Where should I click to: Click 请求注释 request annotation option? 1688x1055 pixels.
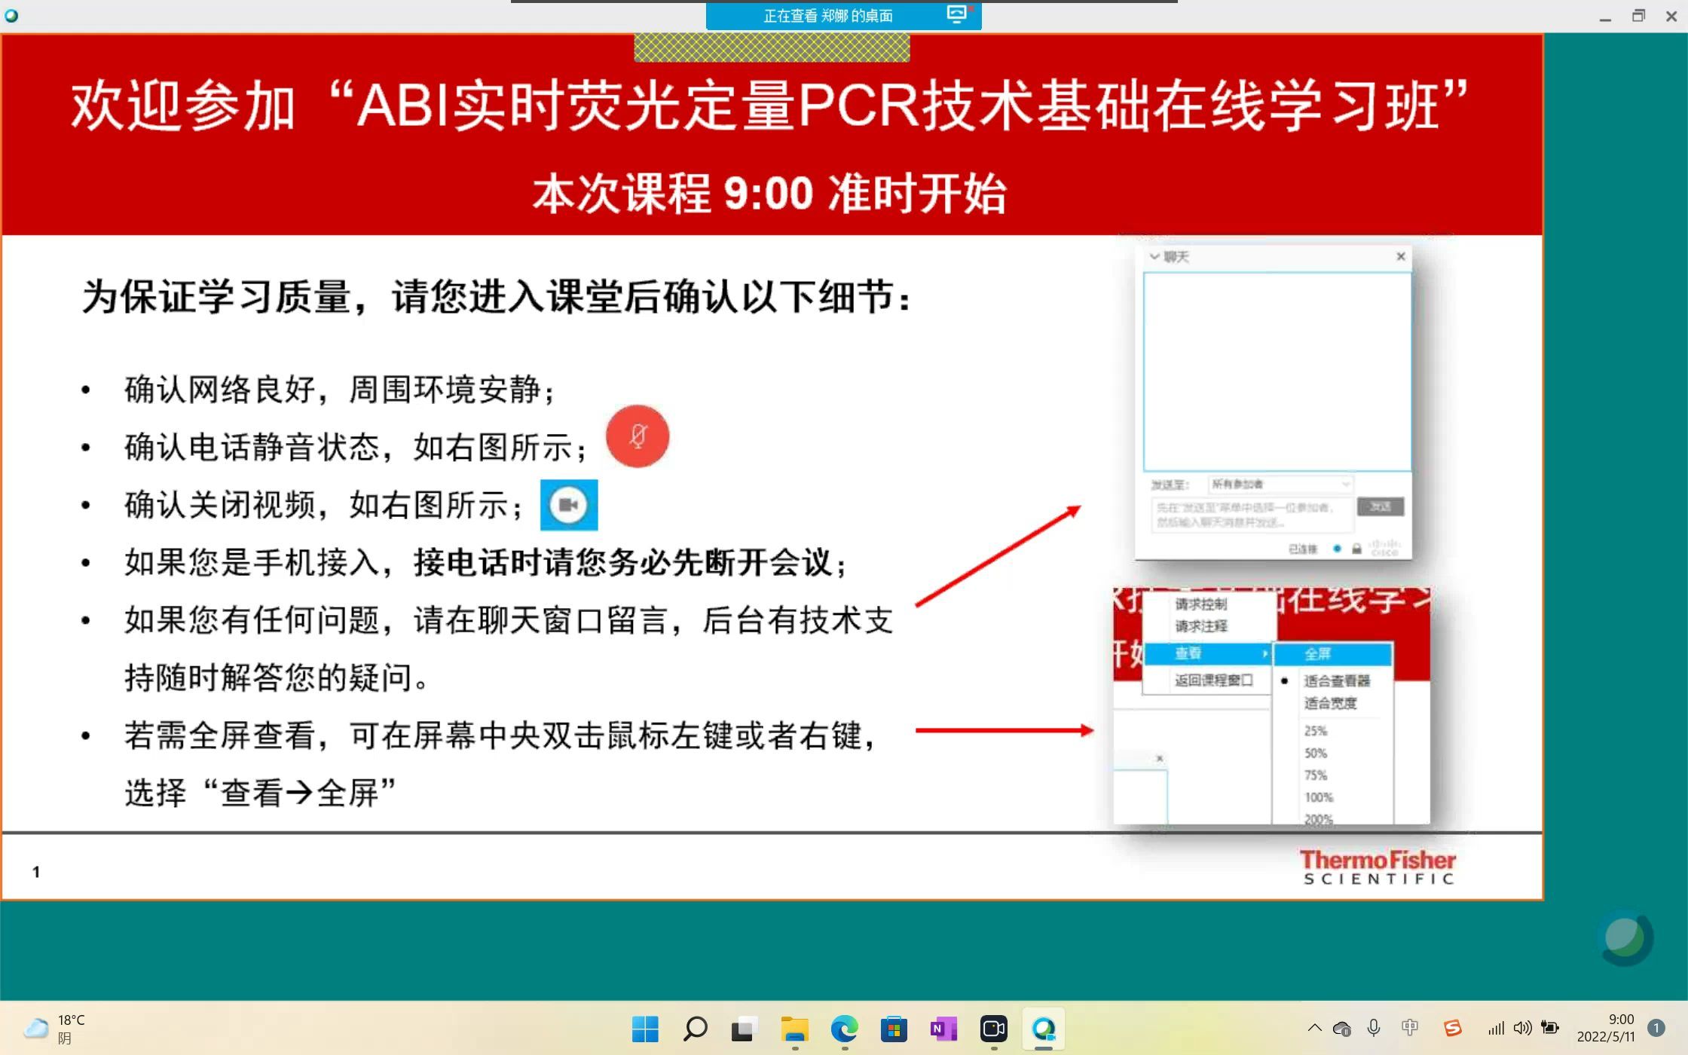coord(1196,626)
